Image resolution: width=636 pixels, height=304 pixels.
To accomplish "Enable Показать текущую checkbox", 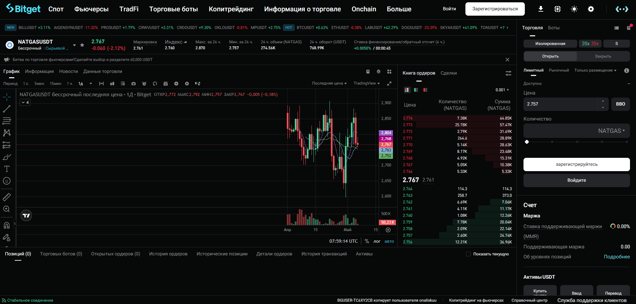I will pyautogui.click(x=468, y=254).
